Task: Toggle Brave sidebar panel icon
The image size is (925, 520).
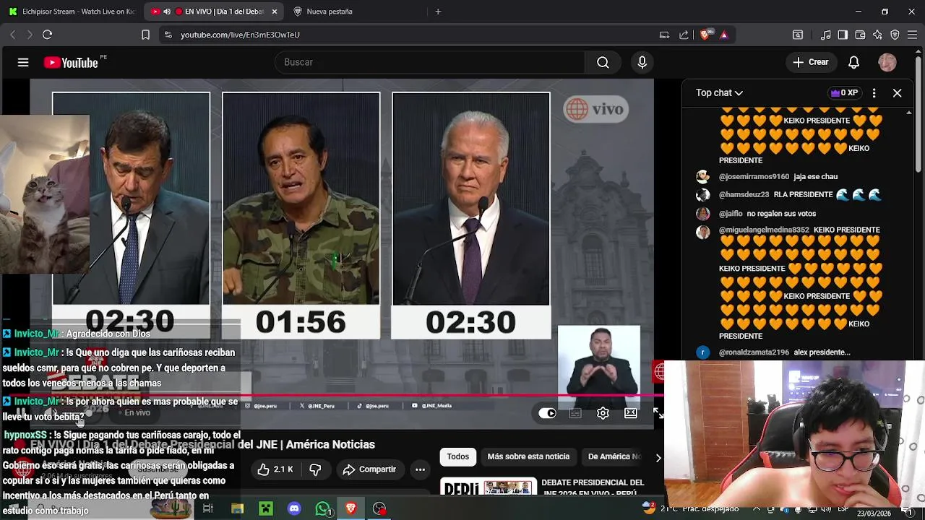Action: [843, 35]
